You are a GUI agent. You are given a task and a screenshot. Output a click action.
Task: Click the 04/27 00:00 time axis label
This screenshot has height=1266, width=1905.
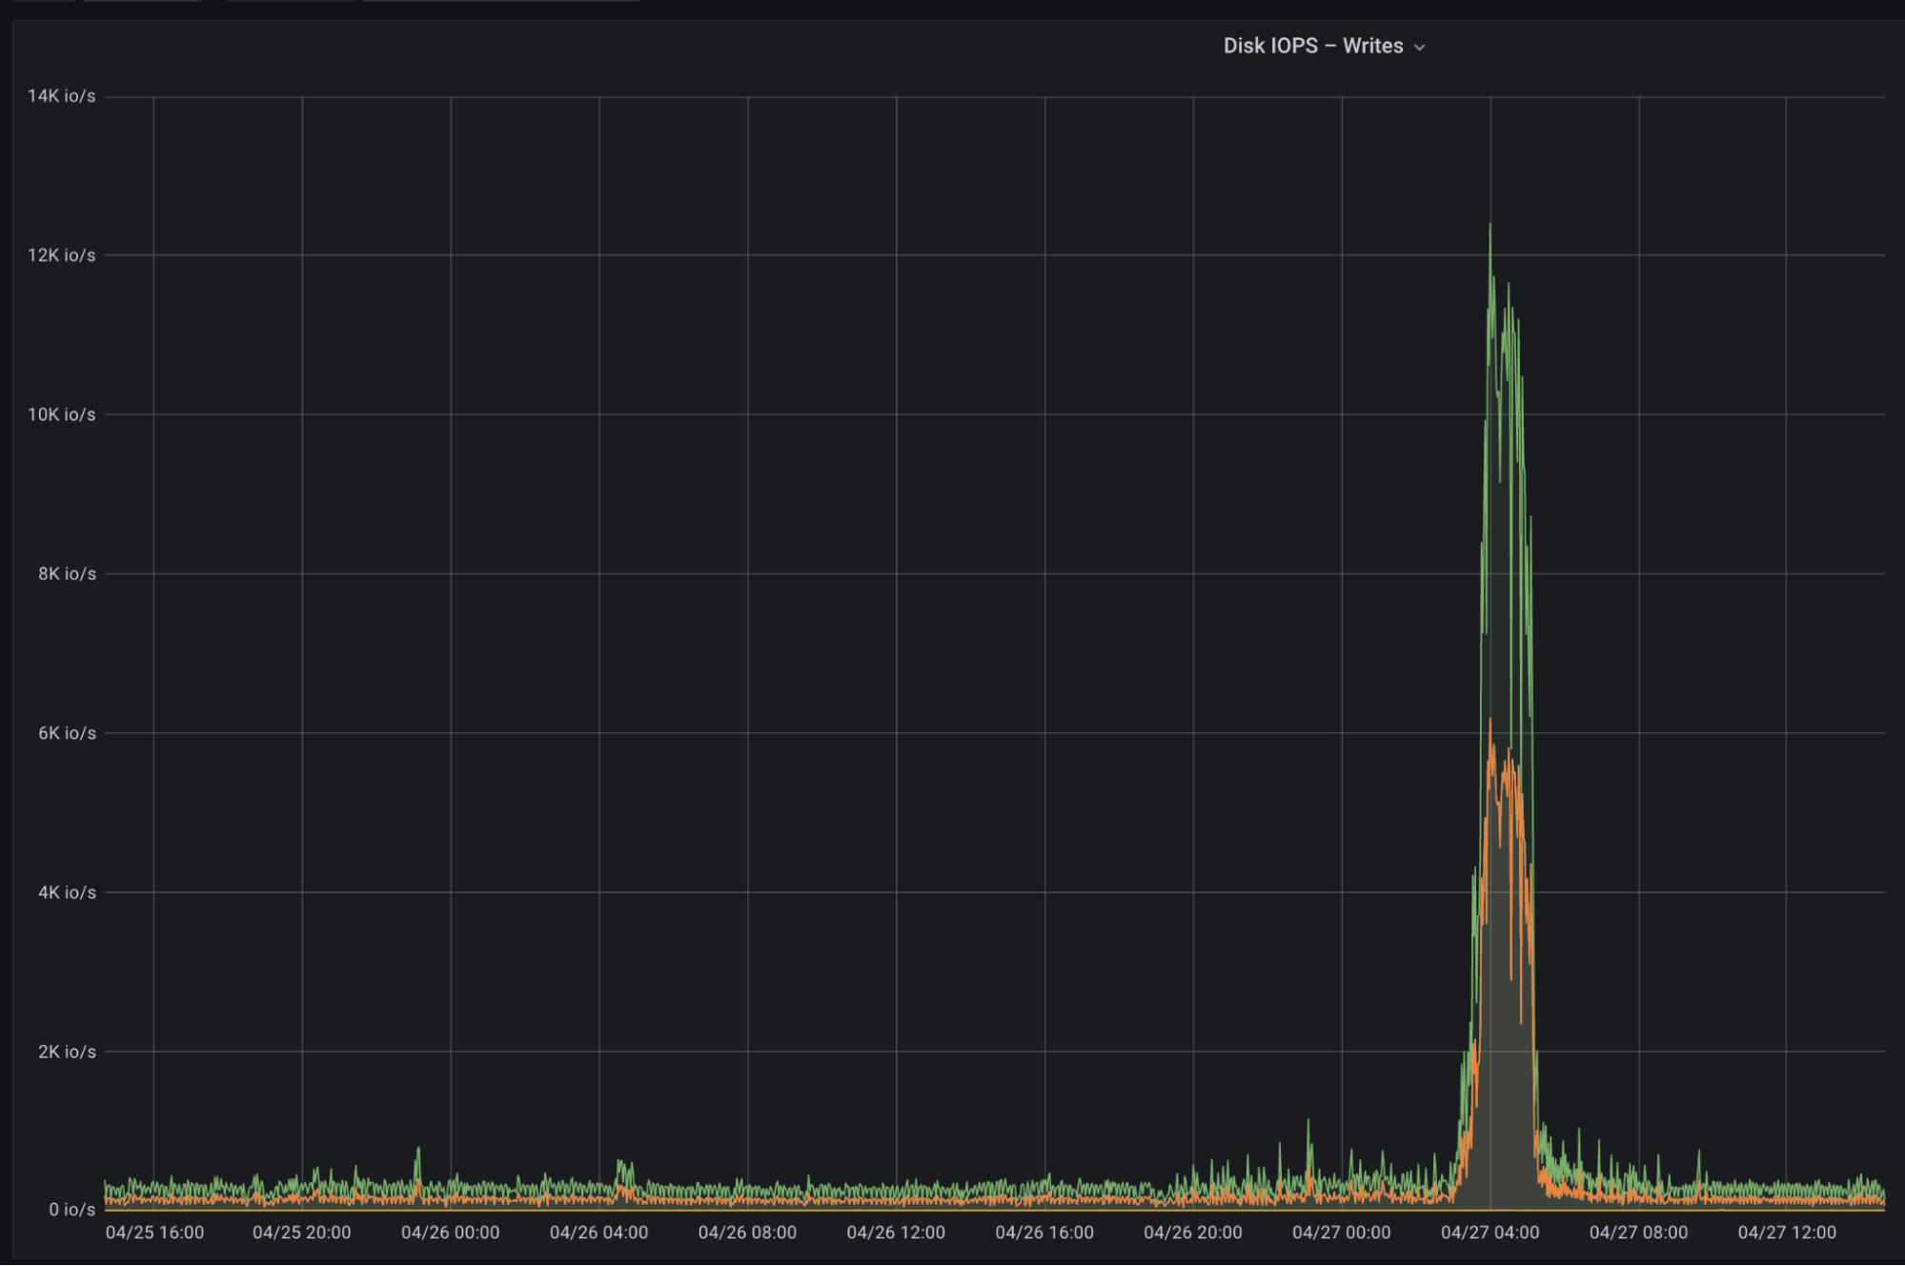point(1341,1232)
